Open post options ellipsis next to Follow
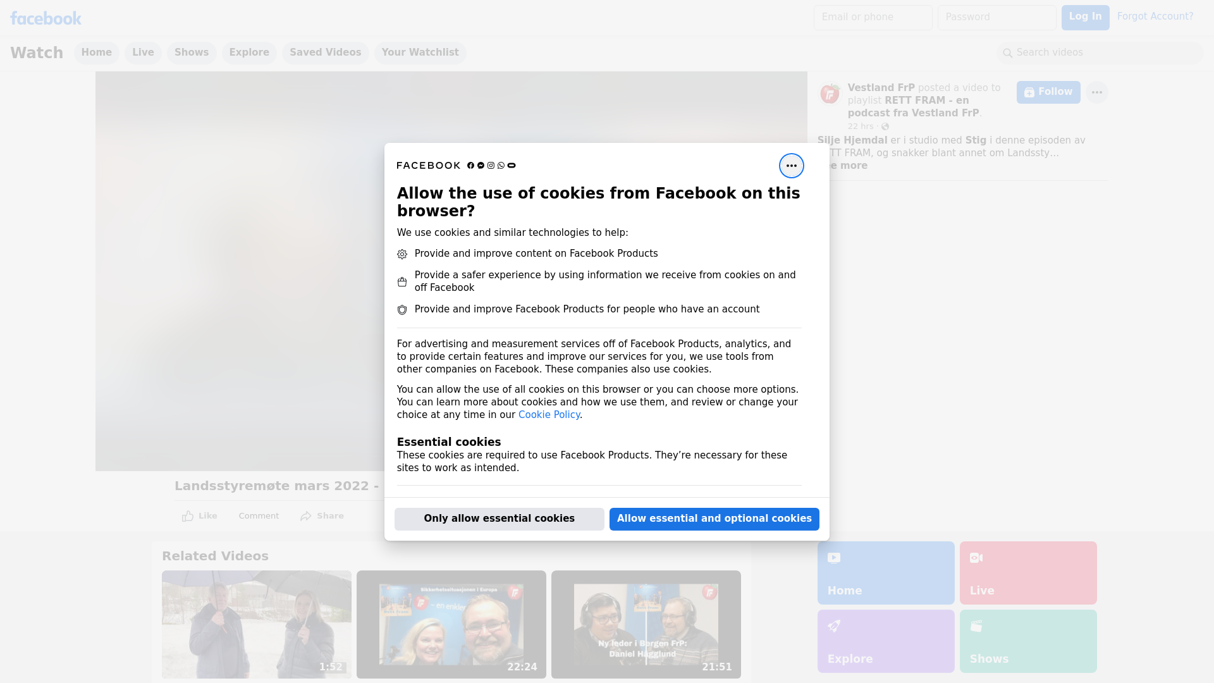The width and height of the screenshot is (1214, 683). click(1096, 92)
